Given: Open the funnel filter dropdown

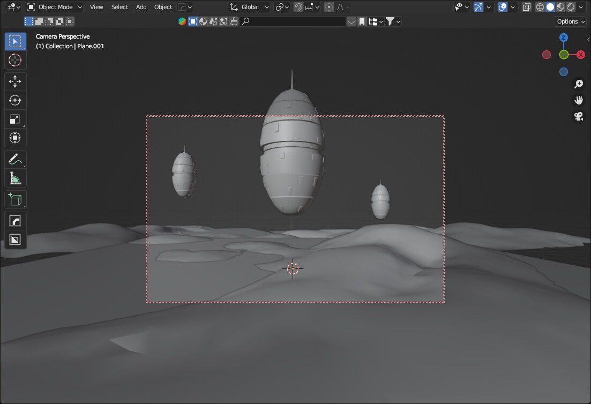Looking at the screenshot, I should click(x=393, y=21).
